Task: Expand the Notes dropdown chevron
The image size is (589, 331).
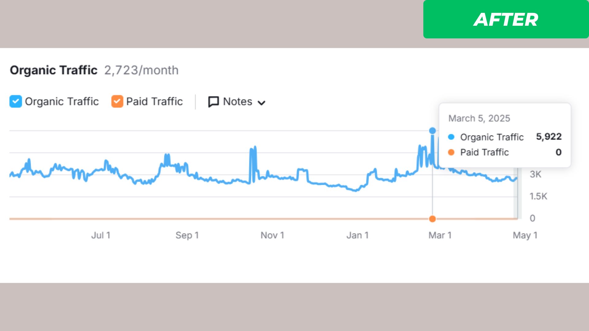Action: (x=261, y=103)
